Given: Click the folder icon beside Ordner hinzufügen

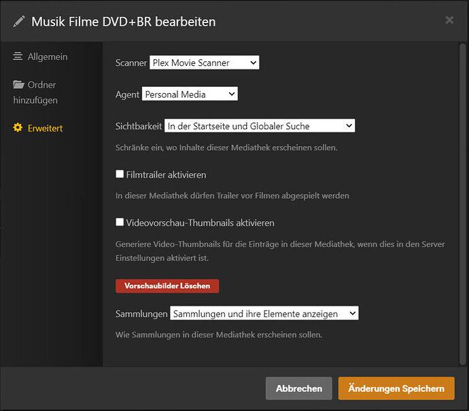Looking at the screenshot, I should pos(18,85).
